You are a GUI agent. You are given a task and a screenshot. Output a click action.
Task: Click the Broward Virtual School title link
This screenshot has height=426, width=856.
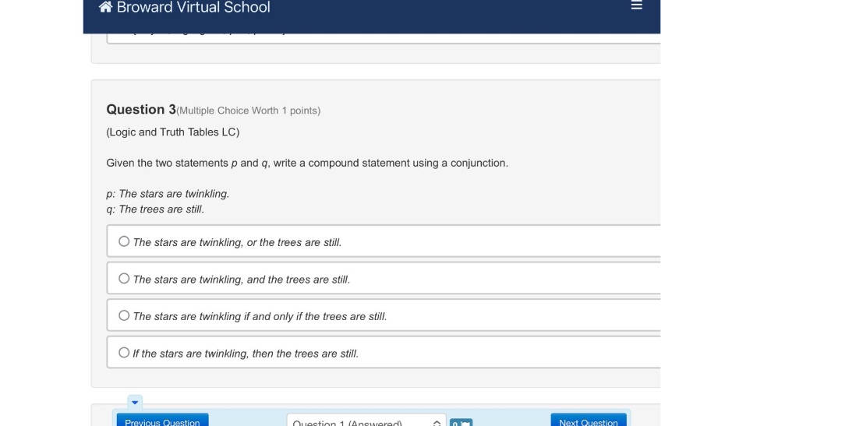coord(193,7)
